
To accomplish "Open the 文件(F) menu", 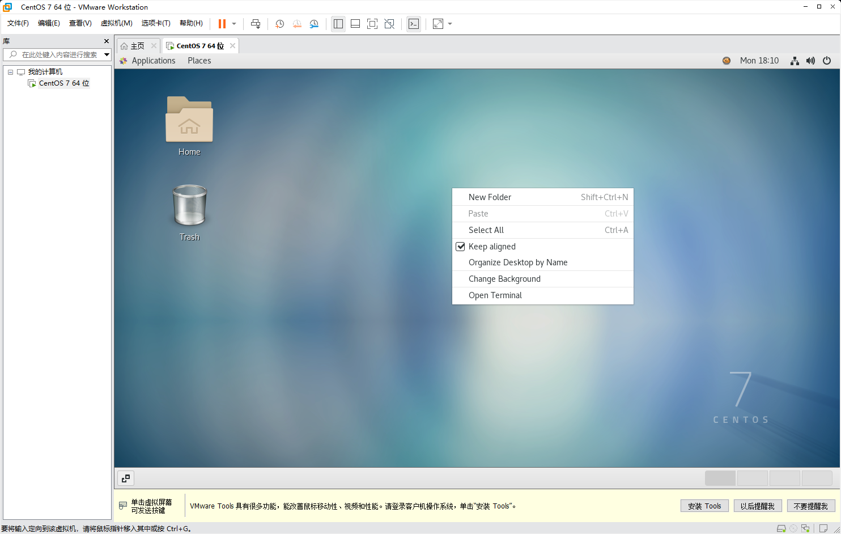I will point(18,23).
